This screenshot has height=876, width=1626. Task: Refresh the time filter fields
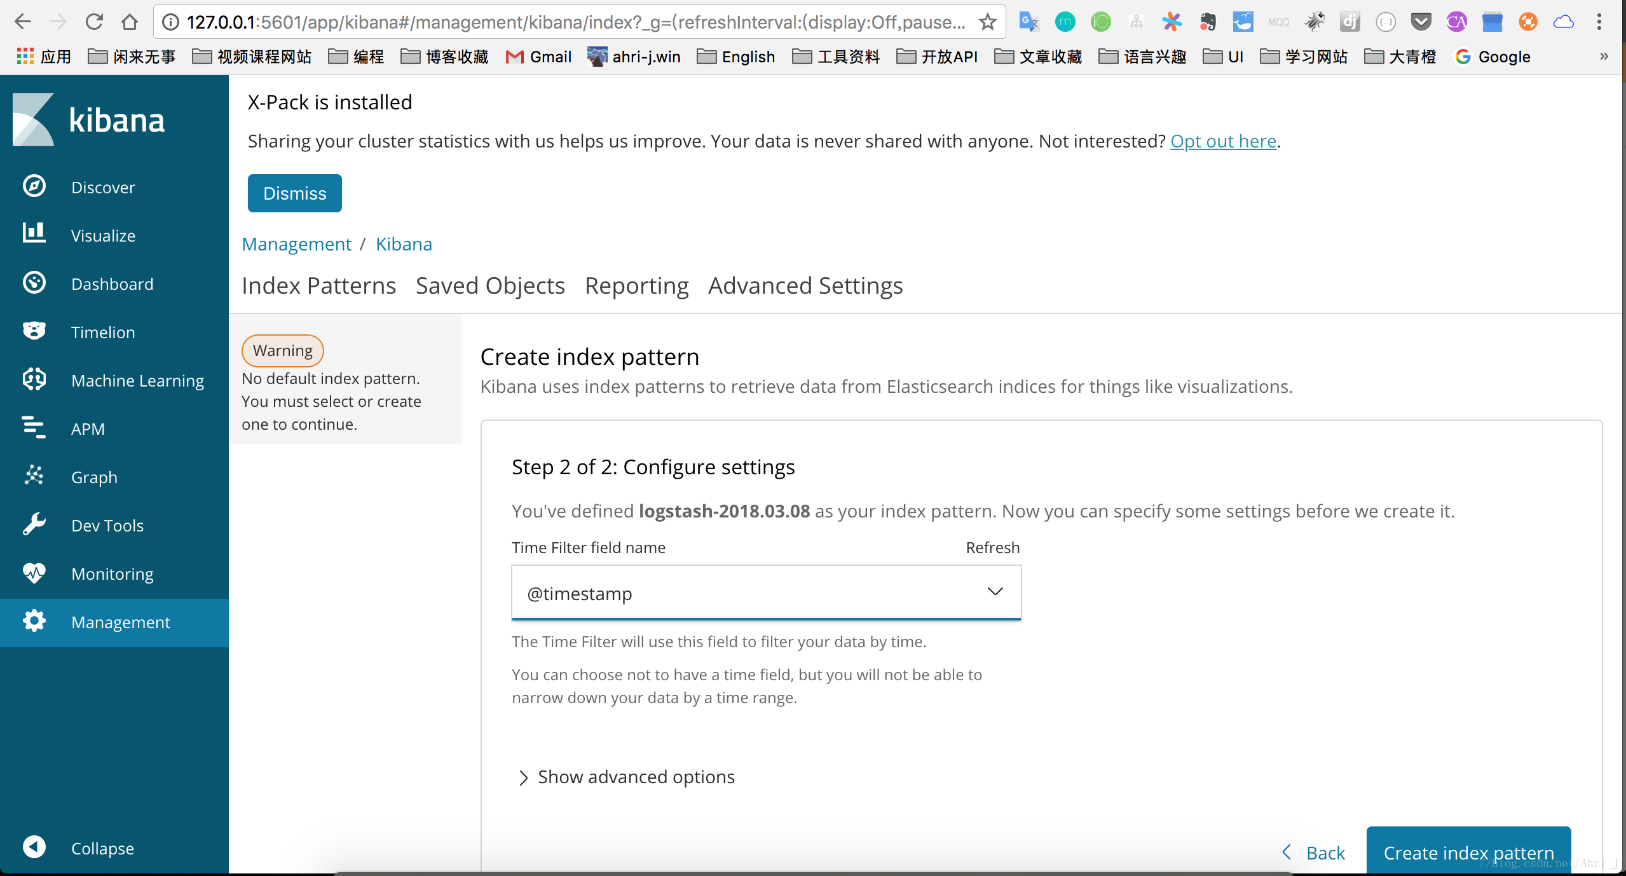point(992,547)
